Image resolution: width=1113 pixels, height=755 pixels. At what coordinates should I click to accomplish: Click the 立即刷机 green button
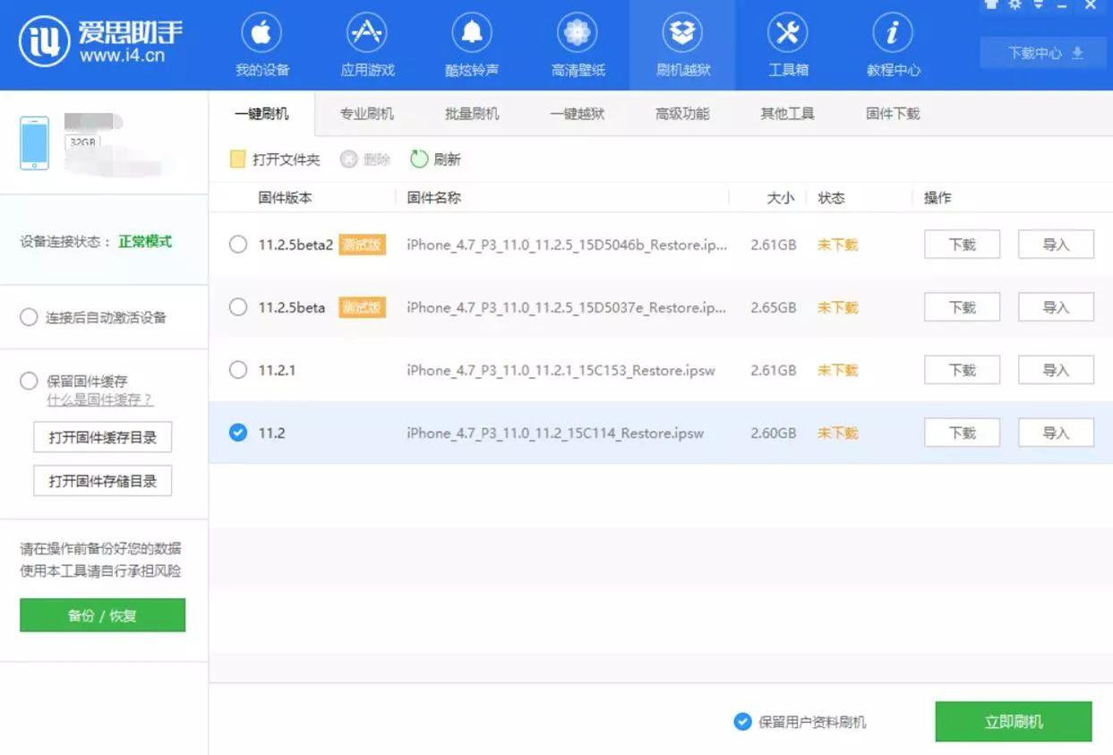coord(1014,721)
